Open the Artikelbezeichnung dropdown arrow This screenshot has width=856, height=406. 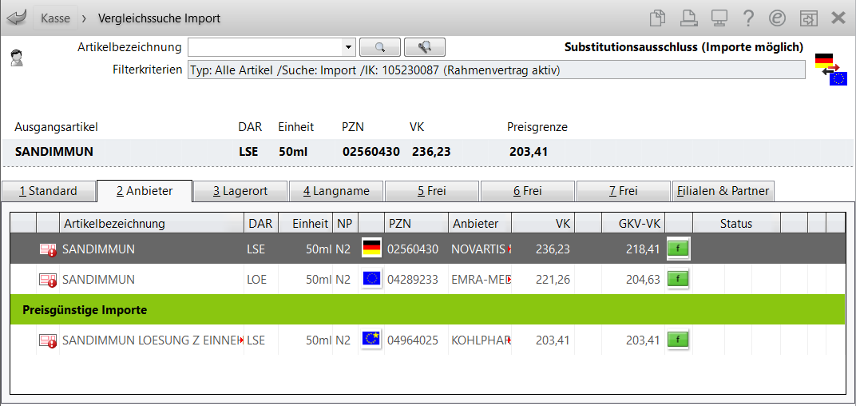(x=348, y=47)
